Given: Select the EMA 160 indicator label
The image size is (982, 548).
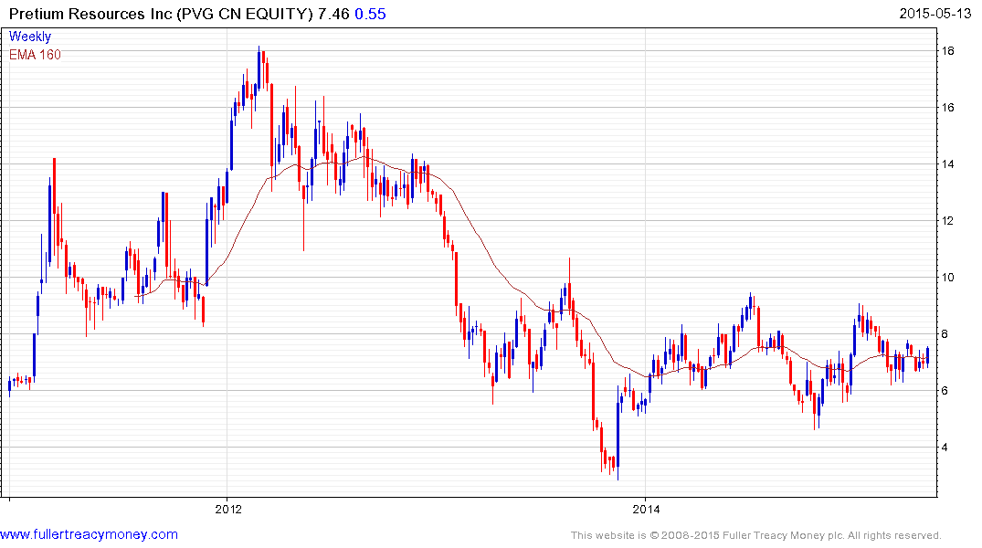Looking at the screenshot, I should click(35, 55).
